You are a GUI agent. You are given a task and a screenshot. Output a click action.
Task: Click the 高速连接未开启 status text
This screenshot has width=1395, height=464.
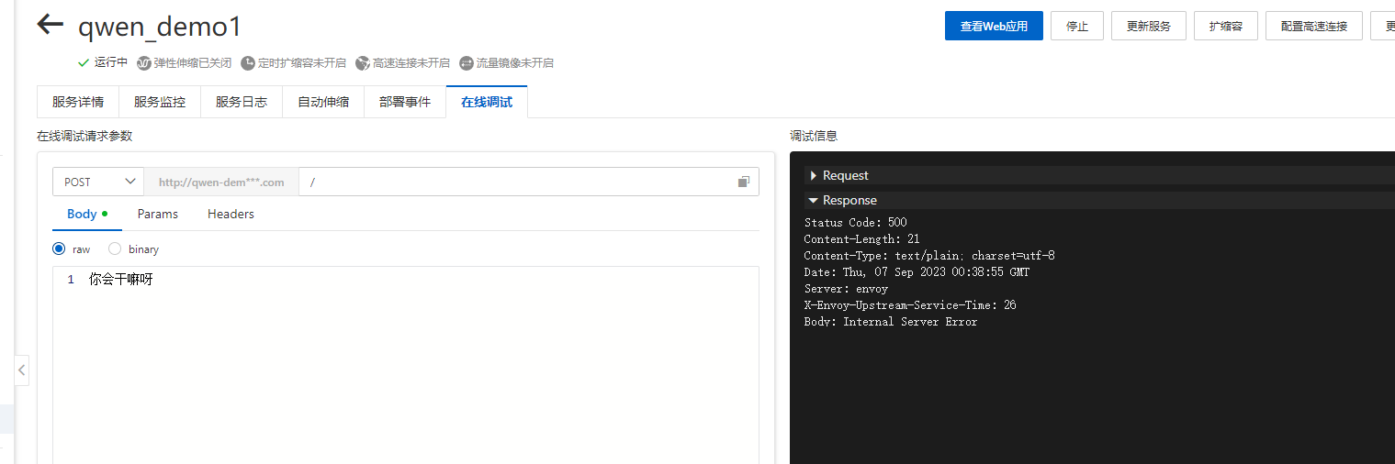pos(411,63)
